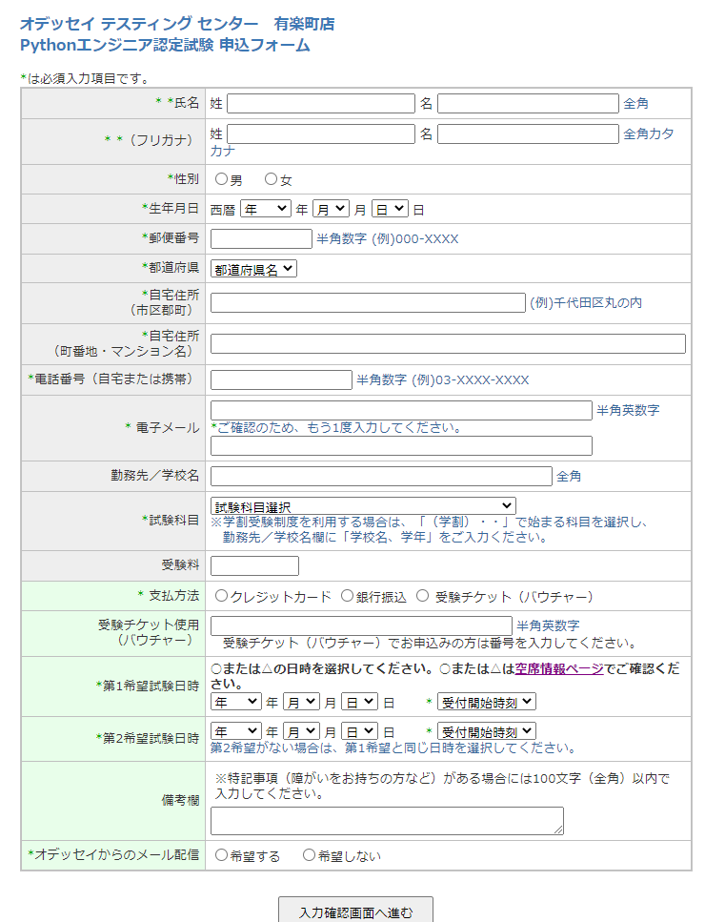Image resolution: width=705 pixels, height=922 pixels.
Task: Click the '*オデッセイからのメール配信' label
Action: (x=113, y=855)
